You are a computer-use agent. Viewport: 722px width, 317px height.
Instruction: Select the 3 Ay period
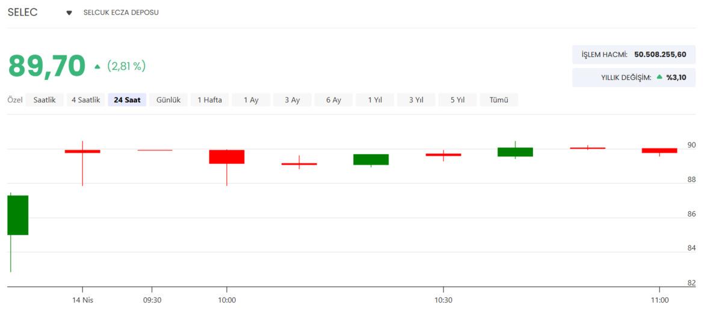(x=292, y=100)
